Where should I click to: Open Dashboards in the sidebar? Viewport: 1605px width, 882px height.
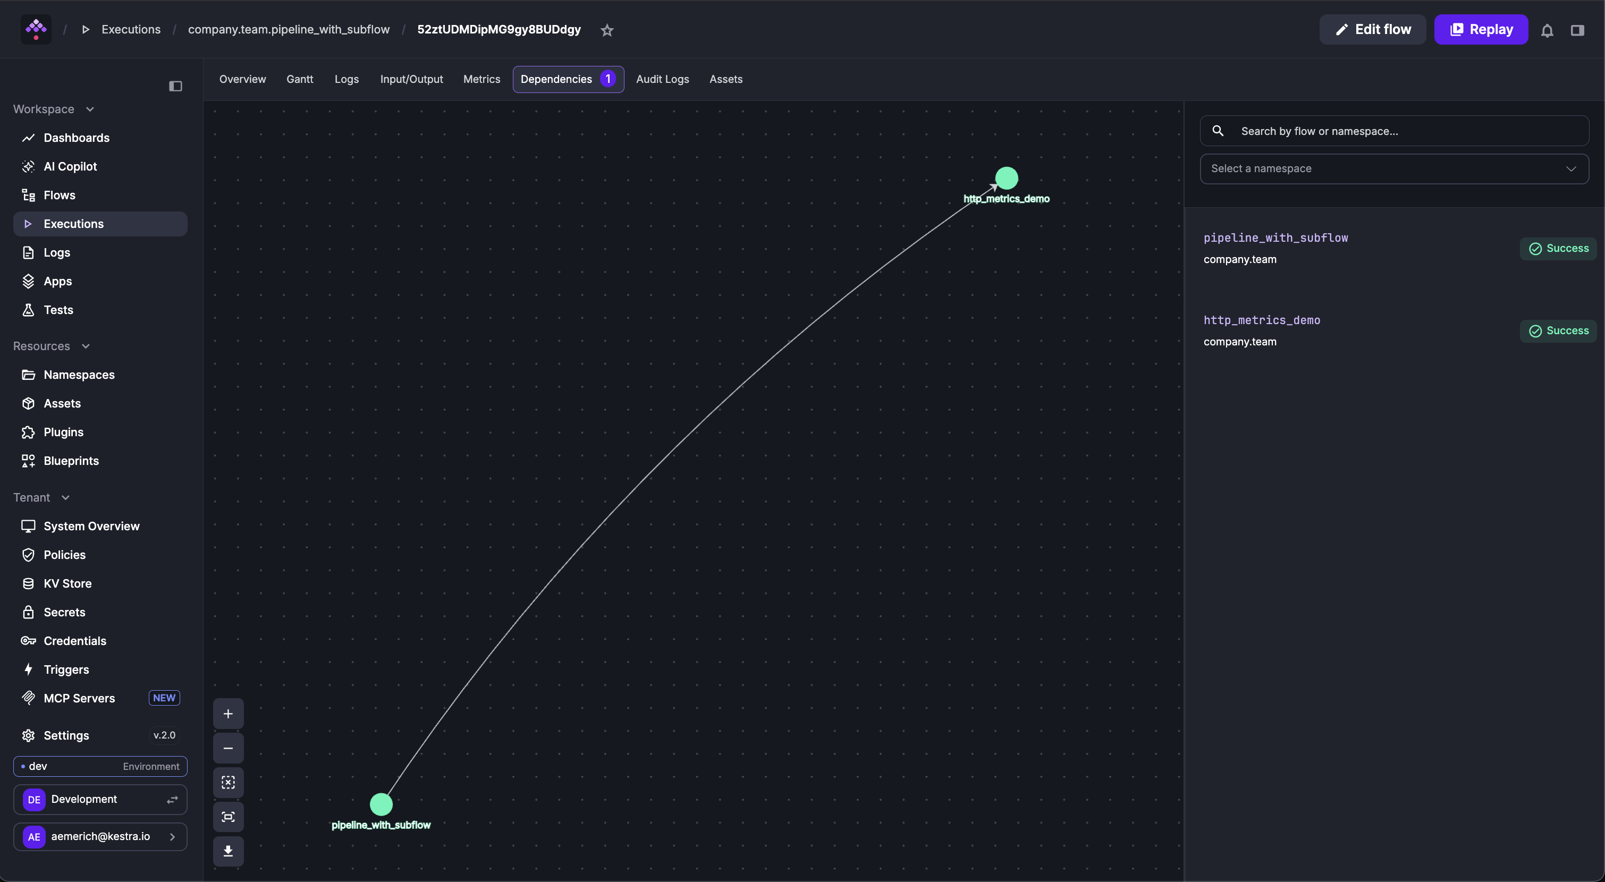[x=100, y=138]
